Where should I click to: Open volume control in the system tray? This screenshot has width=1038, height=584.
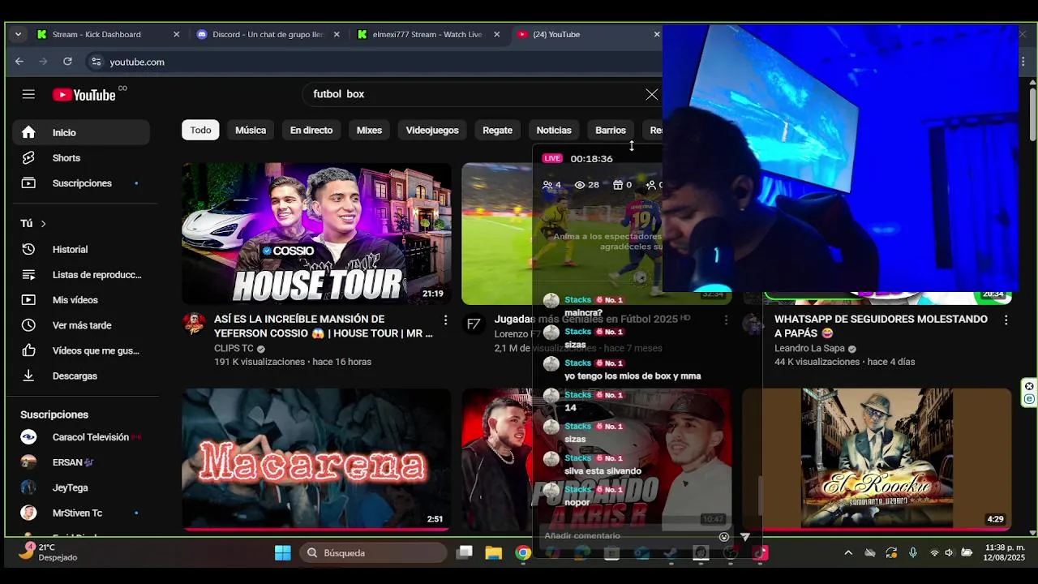949,553
